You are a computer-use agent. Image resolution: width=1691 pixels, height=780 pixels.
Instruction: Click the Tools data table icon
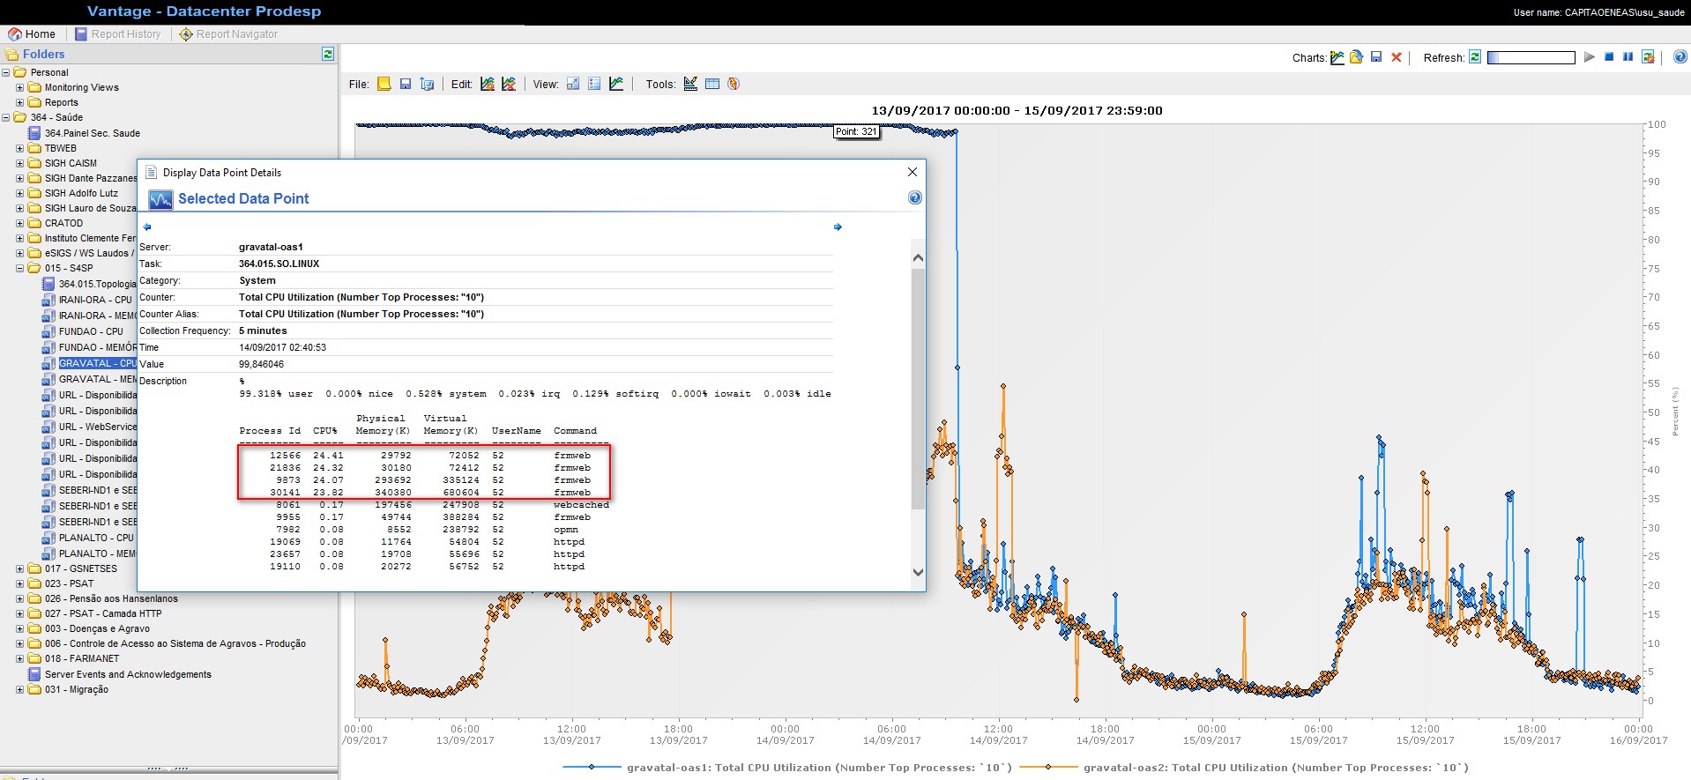[712, 84]
